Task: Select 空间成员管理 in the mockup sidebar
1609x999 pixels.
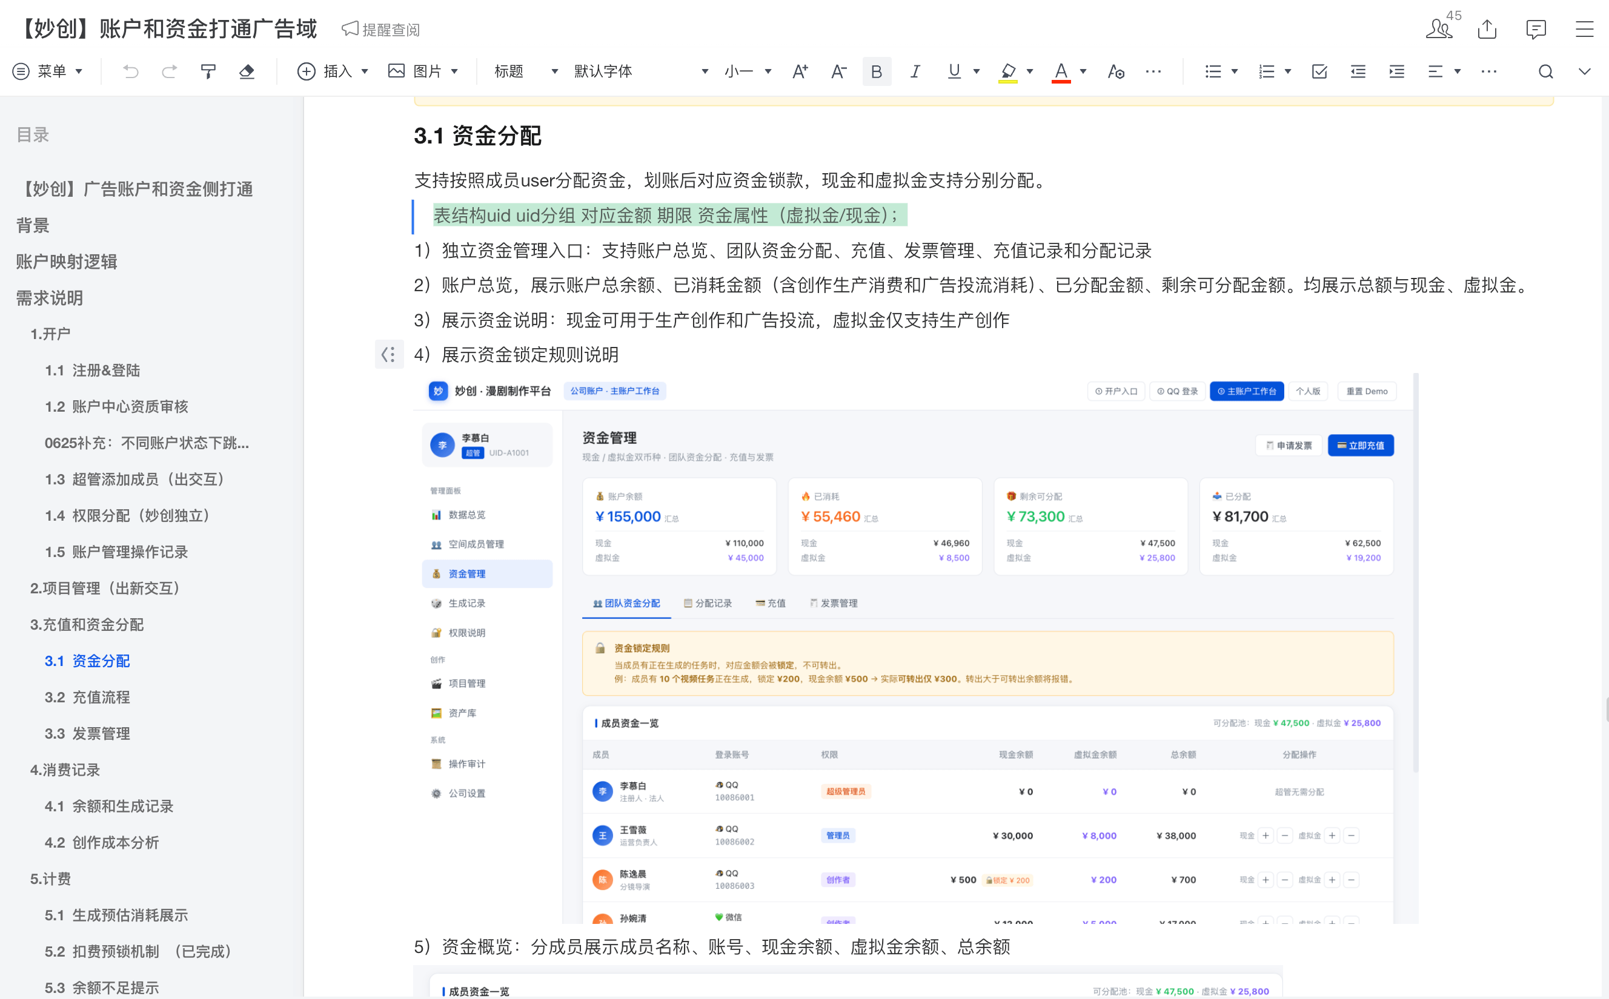Action: (487, 544)
